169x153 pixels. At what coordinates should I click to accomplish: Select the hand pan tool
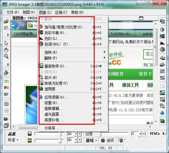point(6,50)
